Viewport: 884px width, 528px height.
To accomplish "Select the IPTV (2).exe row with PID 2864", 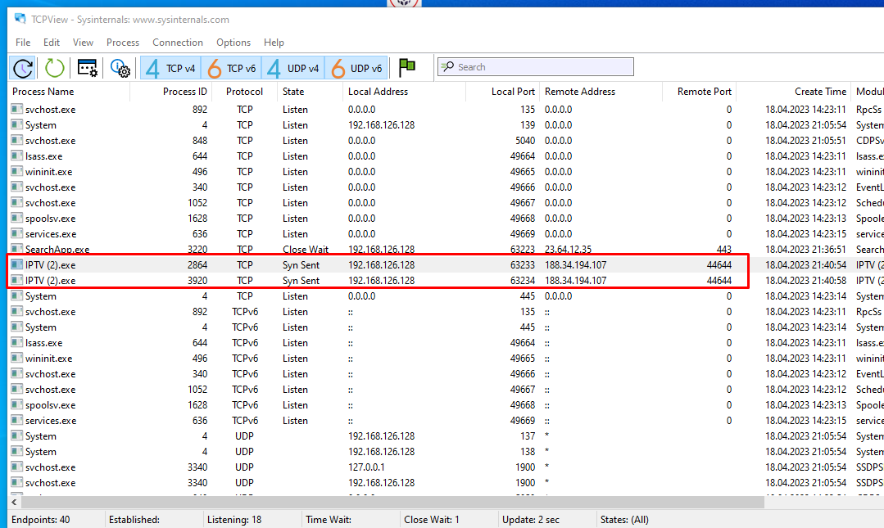I will [246, 265].
